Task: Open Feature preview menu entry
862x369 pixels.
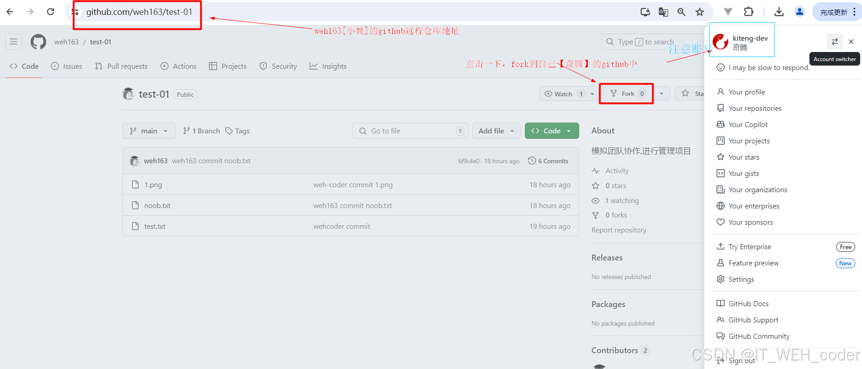Action: pos(786,263)
